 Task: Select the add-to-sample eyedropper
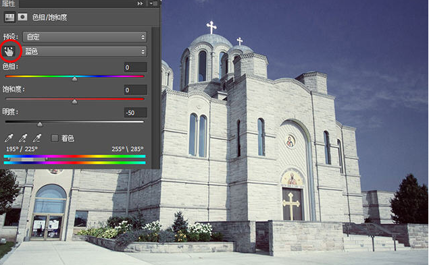23,138
